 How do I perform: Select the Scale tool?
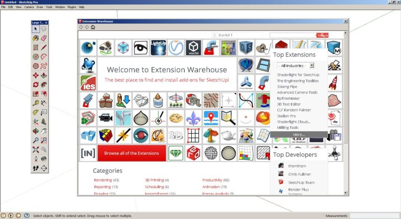click(x=35, y=94)
